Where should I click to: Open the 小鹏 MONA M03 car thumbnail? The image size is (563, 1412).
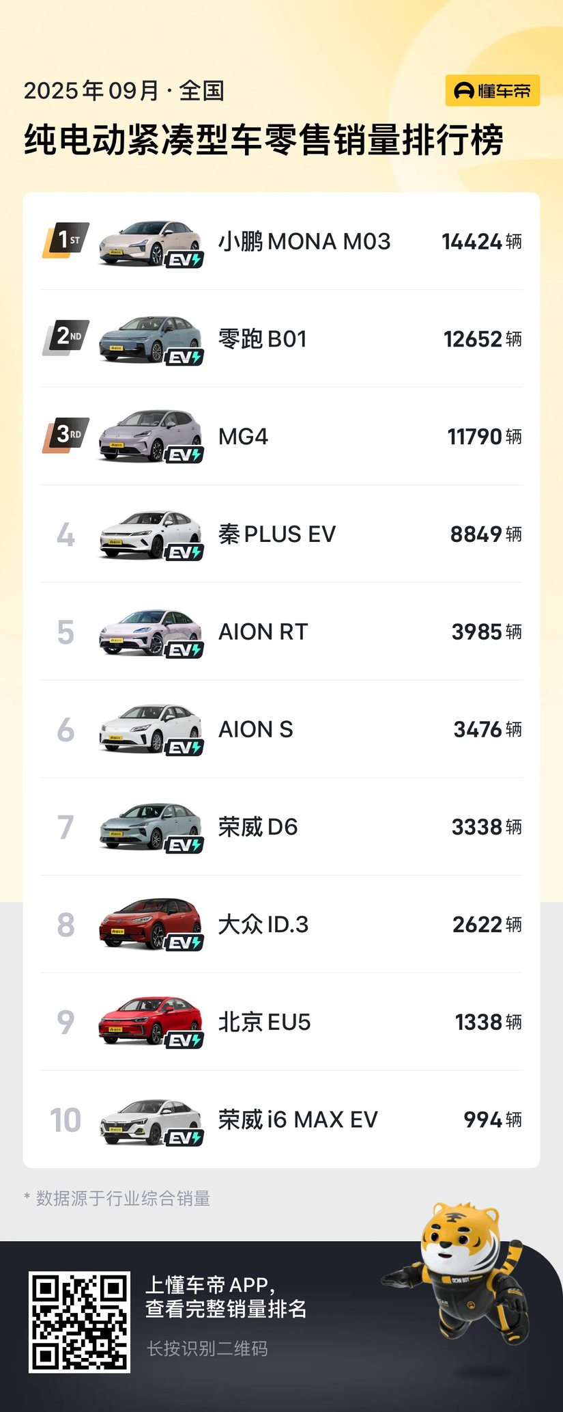click(x=149, y=242)
